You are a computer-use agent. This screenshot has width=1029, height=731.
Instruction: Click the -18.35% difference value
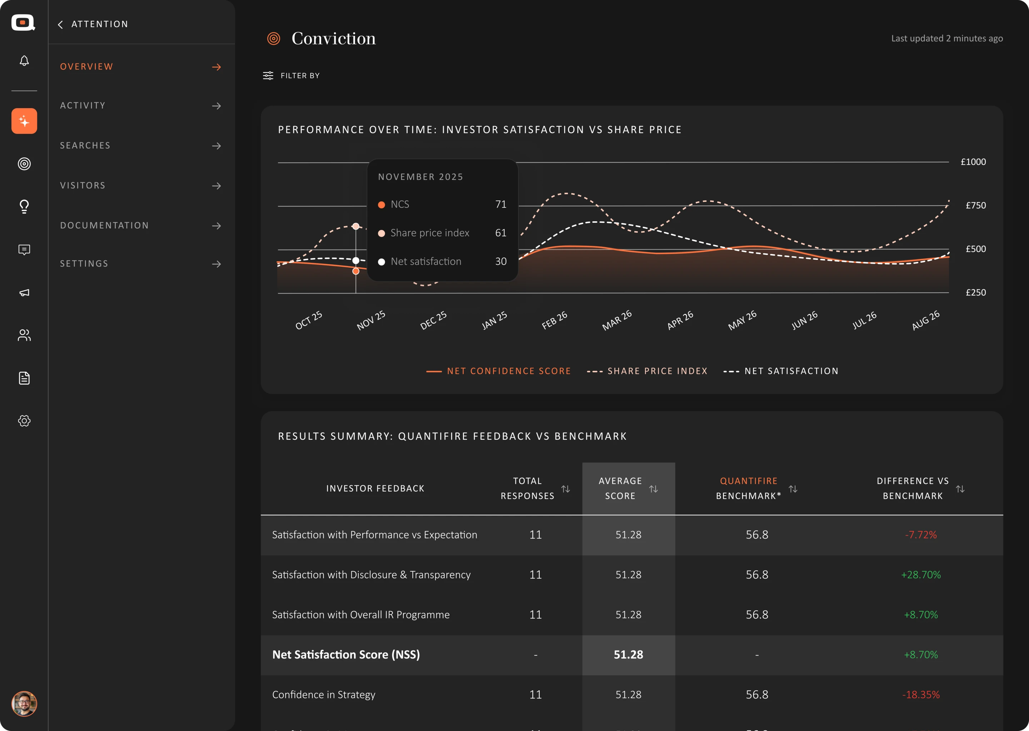(x=921, y=695)
